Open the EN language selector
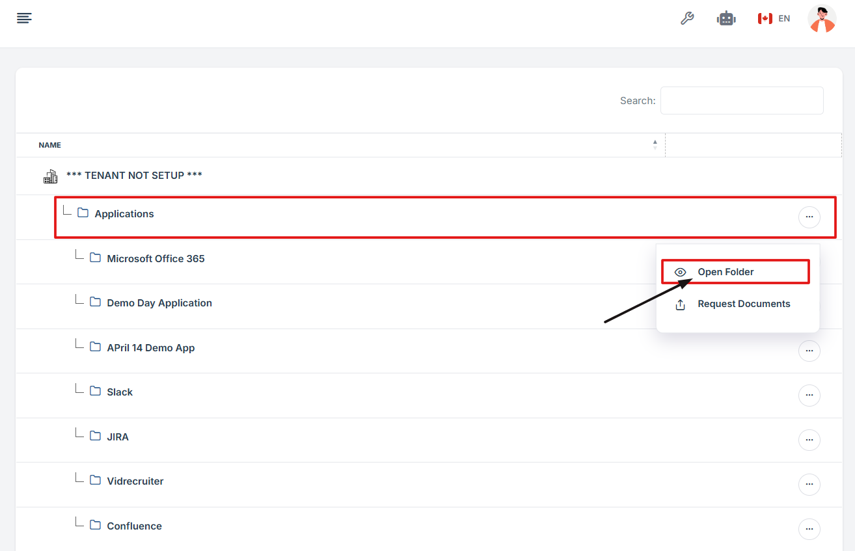 tap(784, 18)
